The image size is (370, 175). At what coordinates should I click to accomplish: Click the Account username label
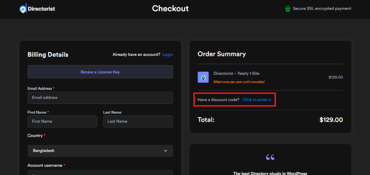coord(45,166)
